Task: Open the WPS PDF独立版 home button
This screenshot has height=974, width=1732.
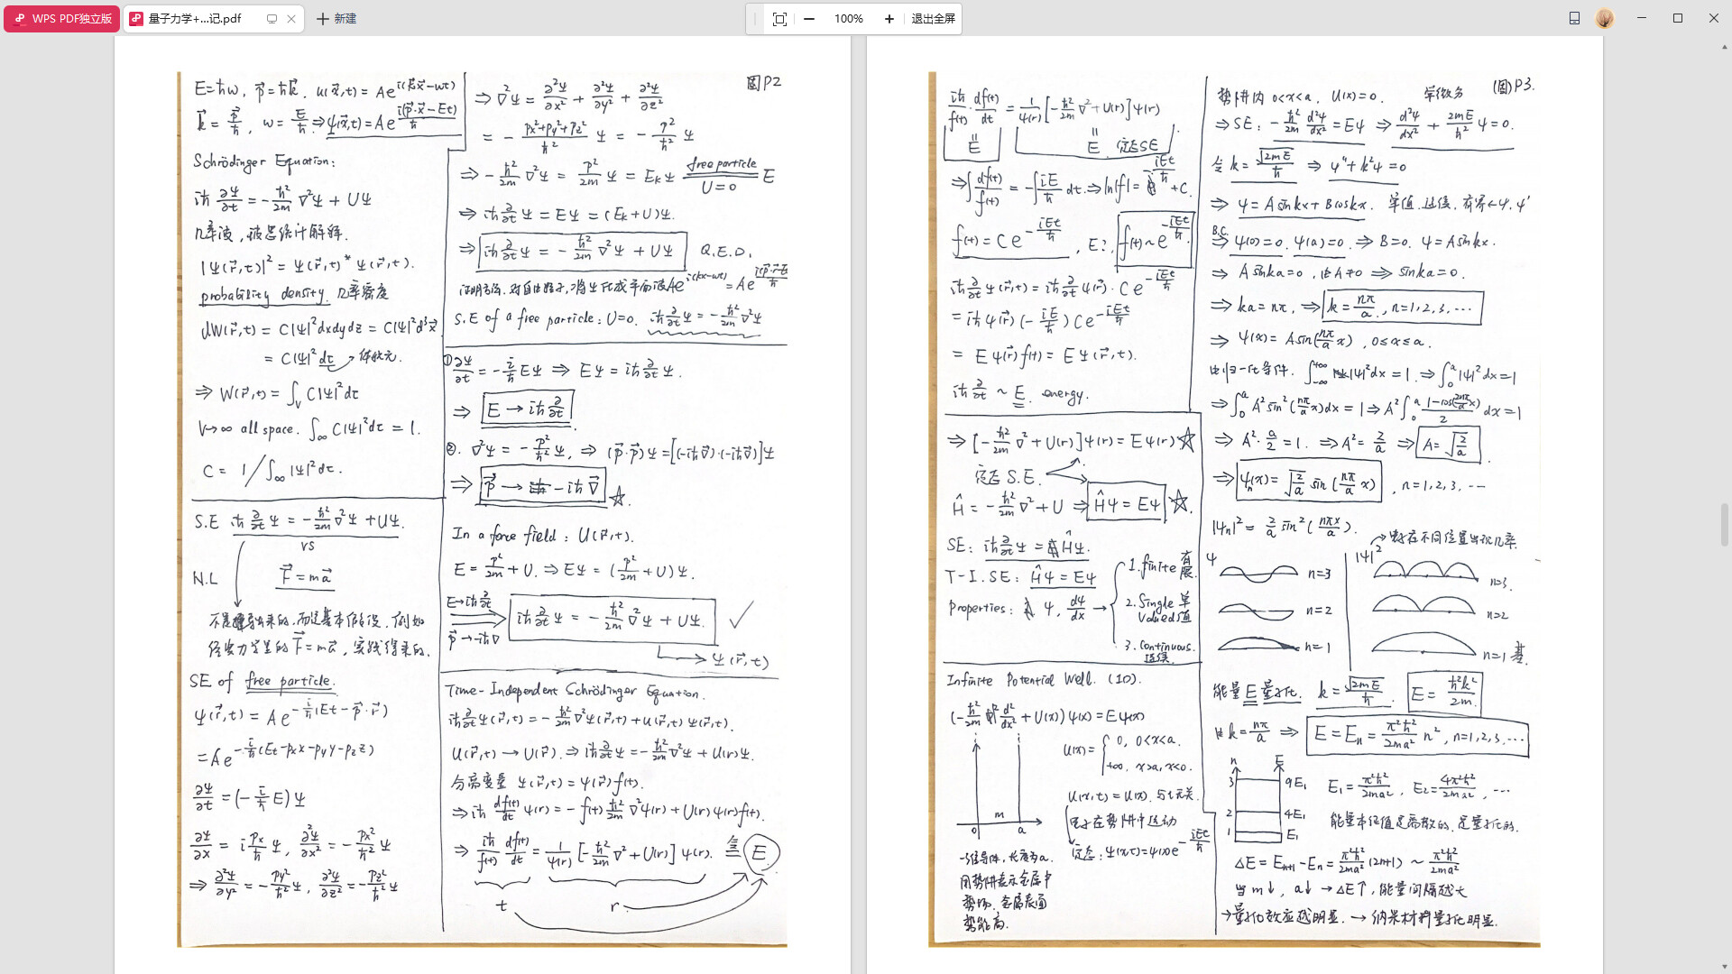Action: [x=63, y=19]
